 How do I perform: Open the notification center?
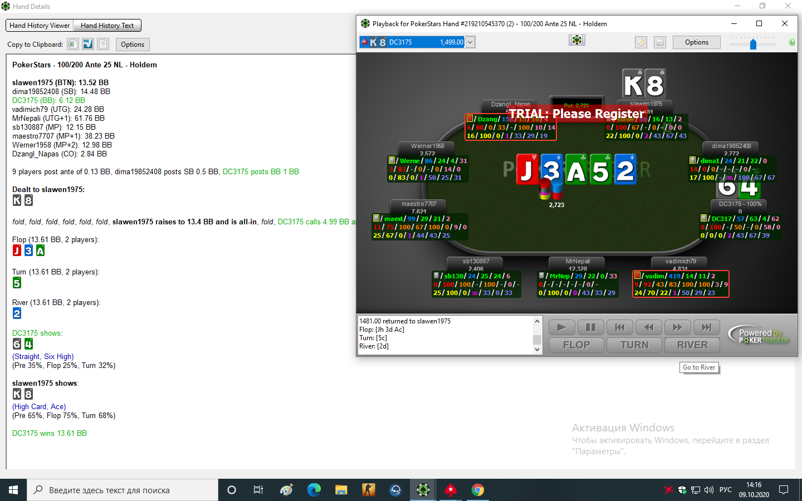[x=784, y=490]
